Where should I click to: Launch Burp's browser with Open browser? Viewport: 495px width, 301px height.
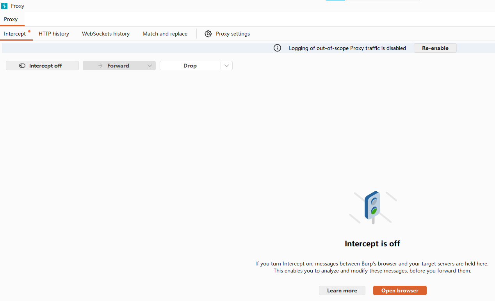pos(400,290)
